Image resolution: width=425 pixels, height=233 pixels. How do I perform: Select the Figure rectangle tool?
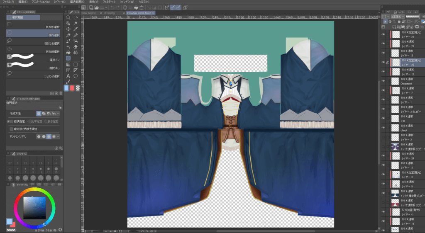click(x=76, y=64)
